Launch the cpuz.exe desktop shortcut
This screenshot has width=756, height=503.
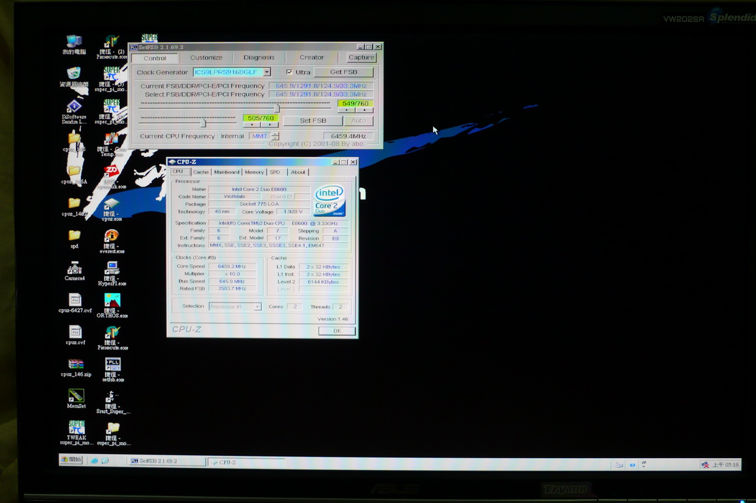click(111, 210)
